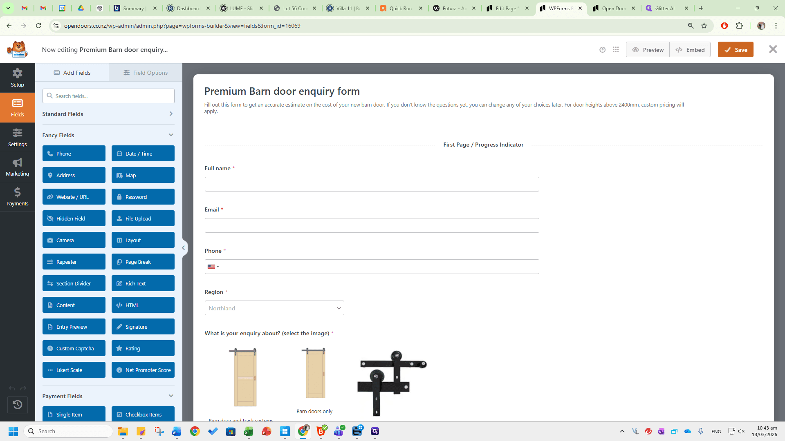This screenshot has height=441, width=785.
Task: Add a Rating field
Action: [x=143, y=348]
